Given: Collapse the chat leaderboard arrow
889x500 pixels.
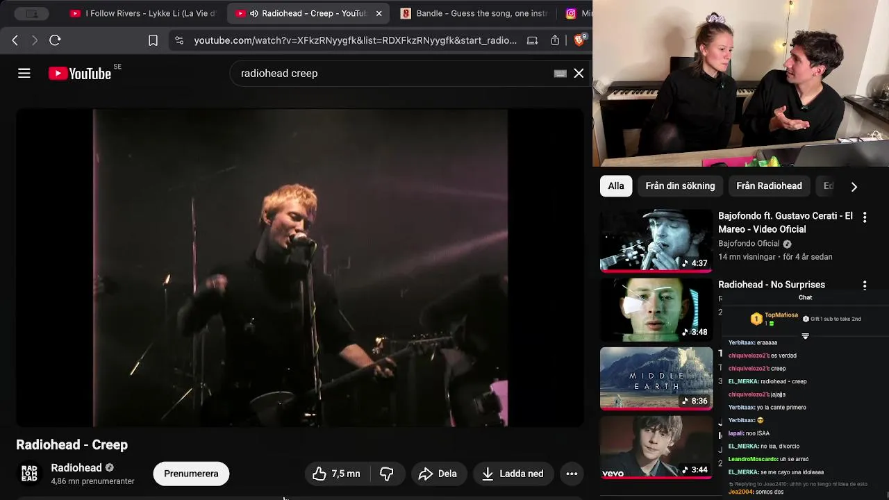Looking at the screenshot, I should click(x=806, y=336).
